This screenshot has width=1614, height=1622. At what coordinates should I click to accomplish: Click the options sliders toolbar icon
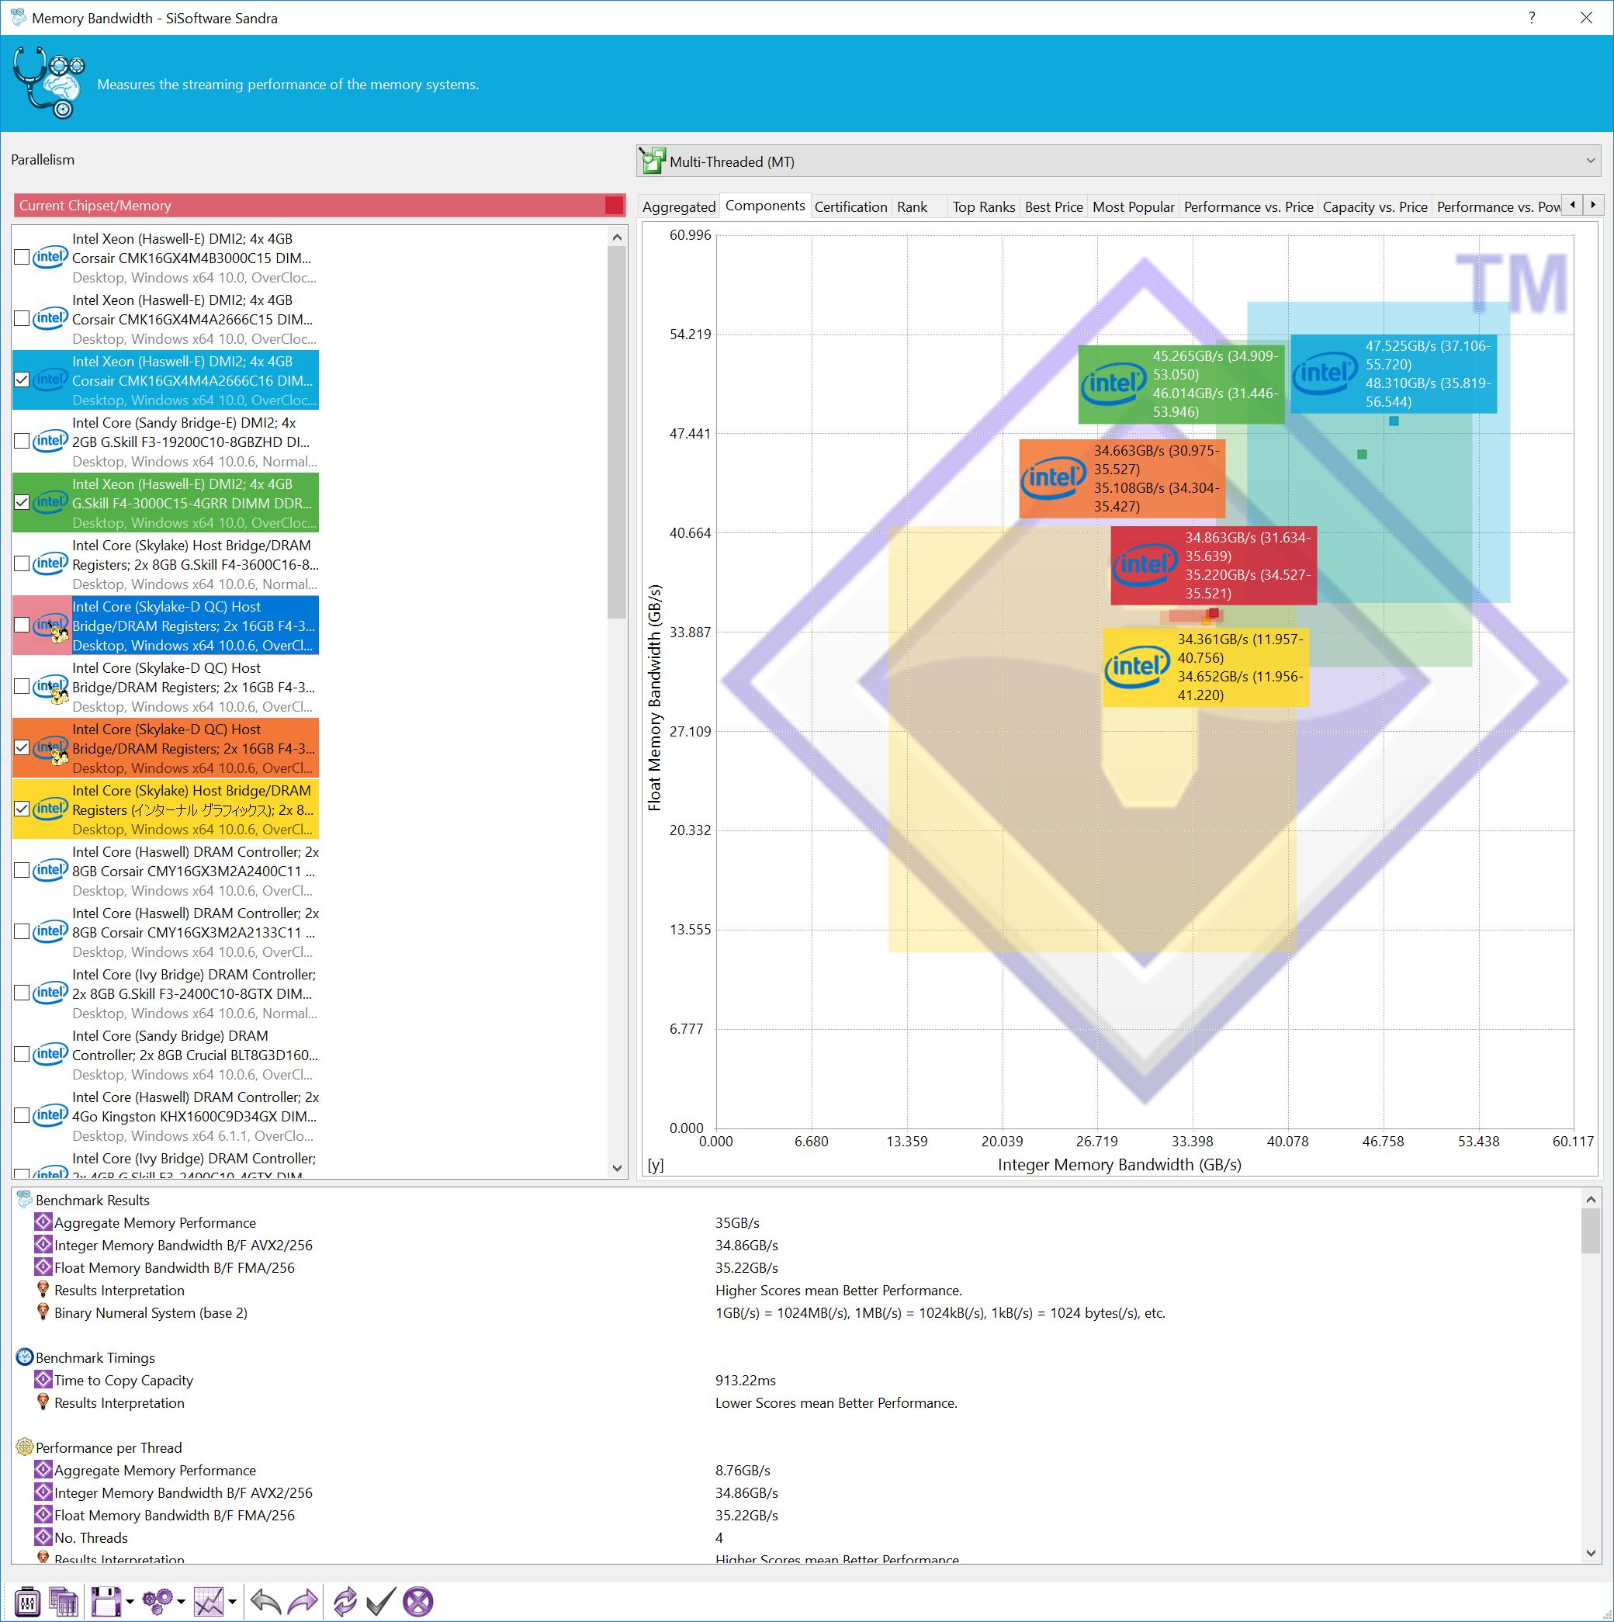[x=28, y=1602]
